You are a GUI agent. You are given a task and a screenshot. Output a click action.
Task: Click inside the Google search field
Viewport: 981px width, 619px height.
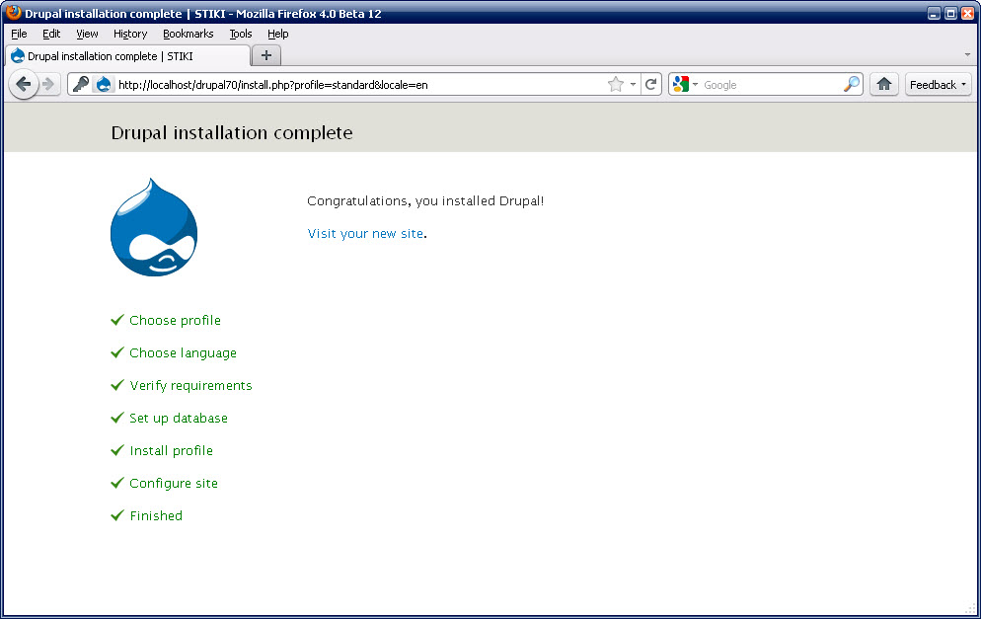click(770, 85)
